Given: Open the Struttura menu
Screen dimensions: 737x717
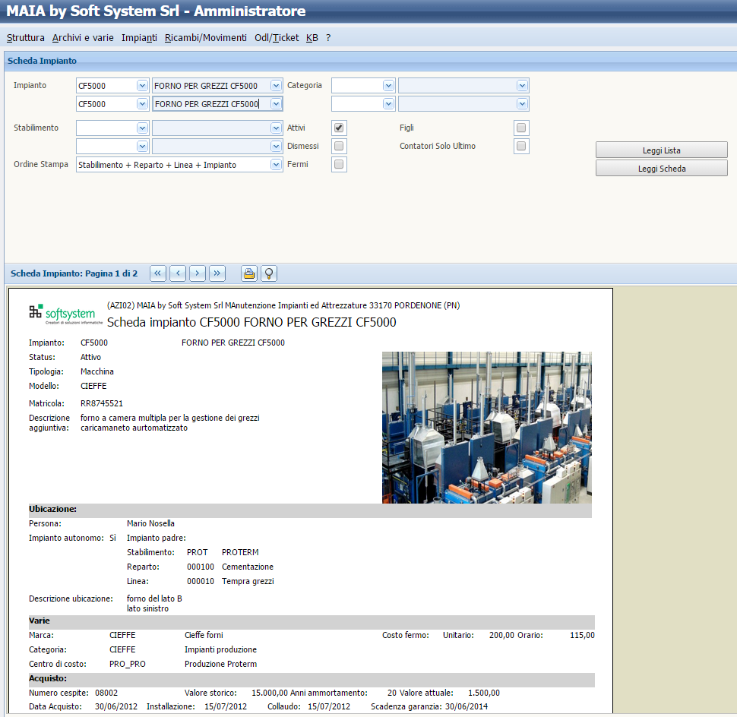Looking at the screenshot, I should point(25,37).
